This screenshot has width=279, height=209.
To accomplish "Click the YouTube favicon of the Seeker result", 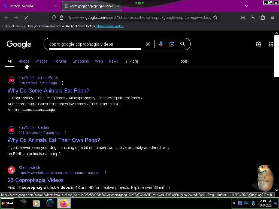I will pos(11,130).
